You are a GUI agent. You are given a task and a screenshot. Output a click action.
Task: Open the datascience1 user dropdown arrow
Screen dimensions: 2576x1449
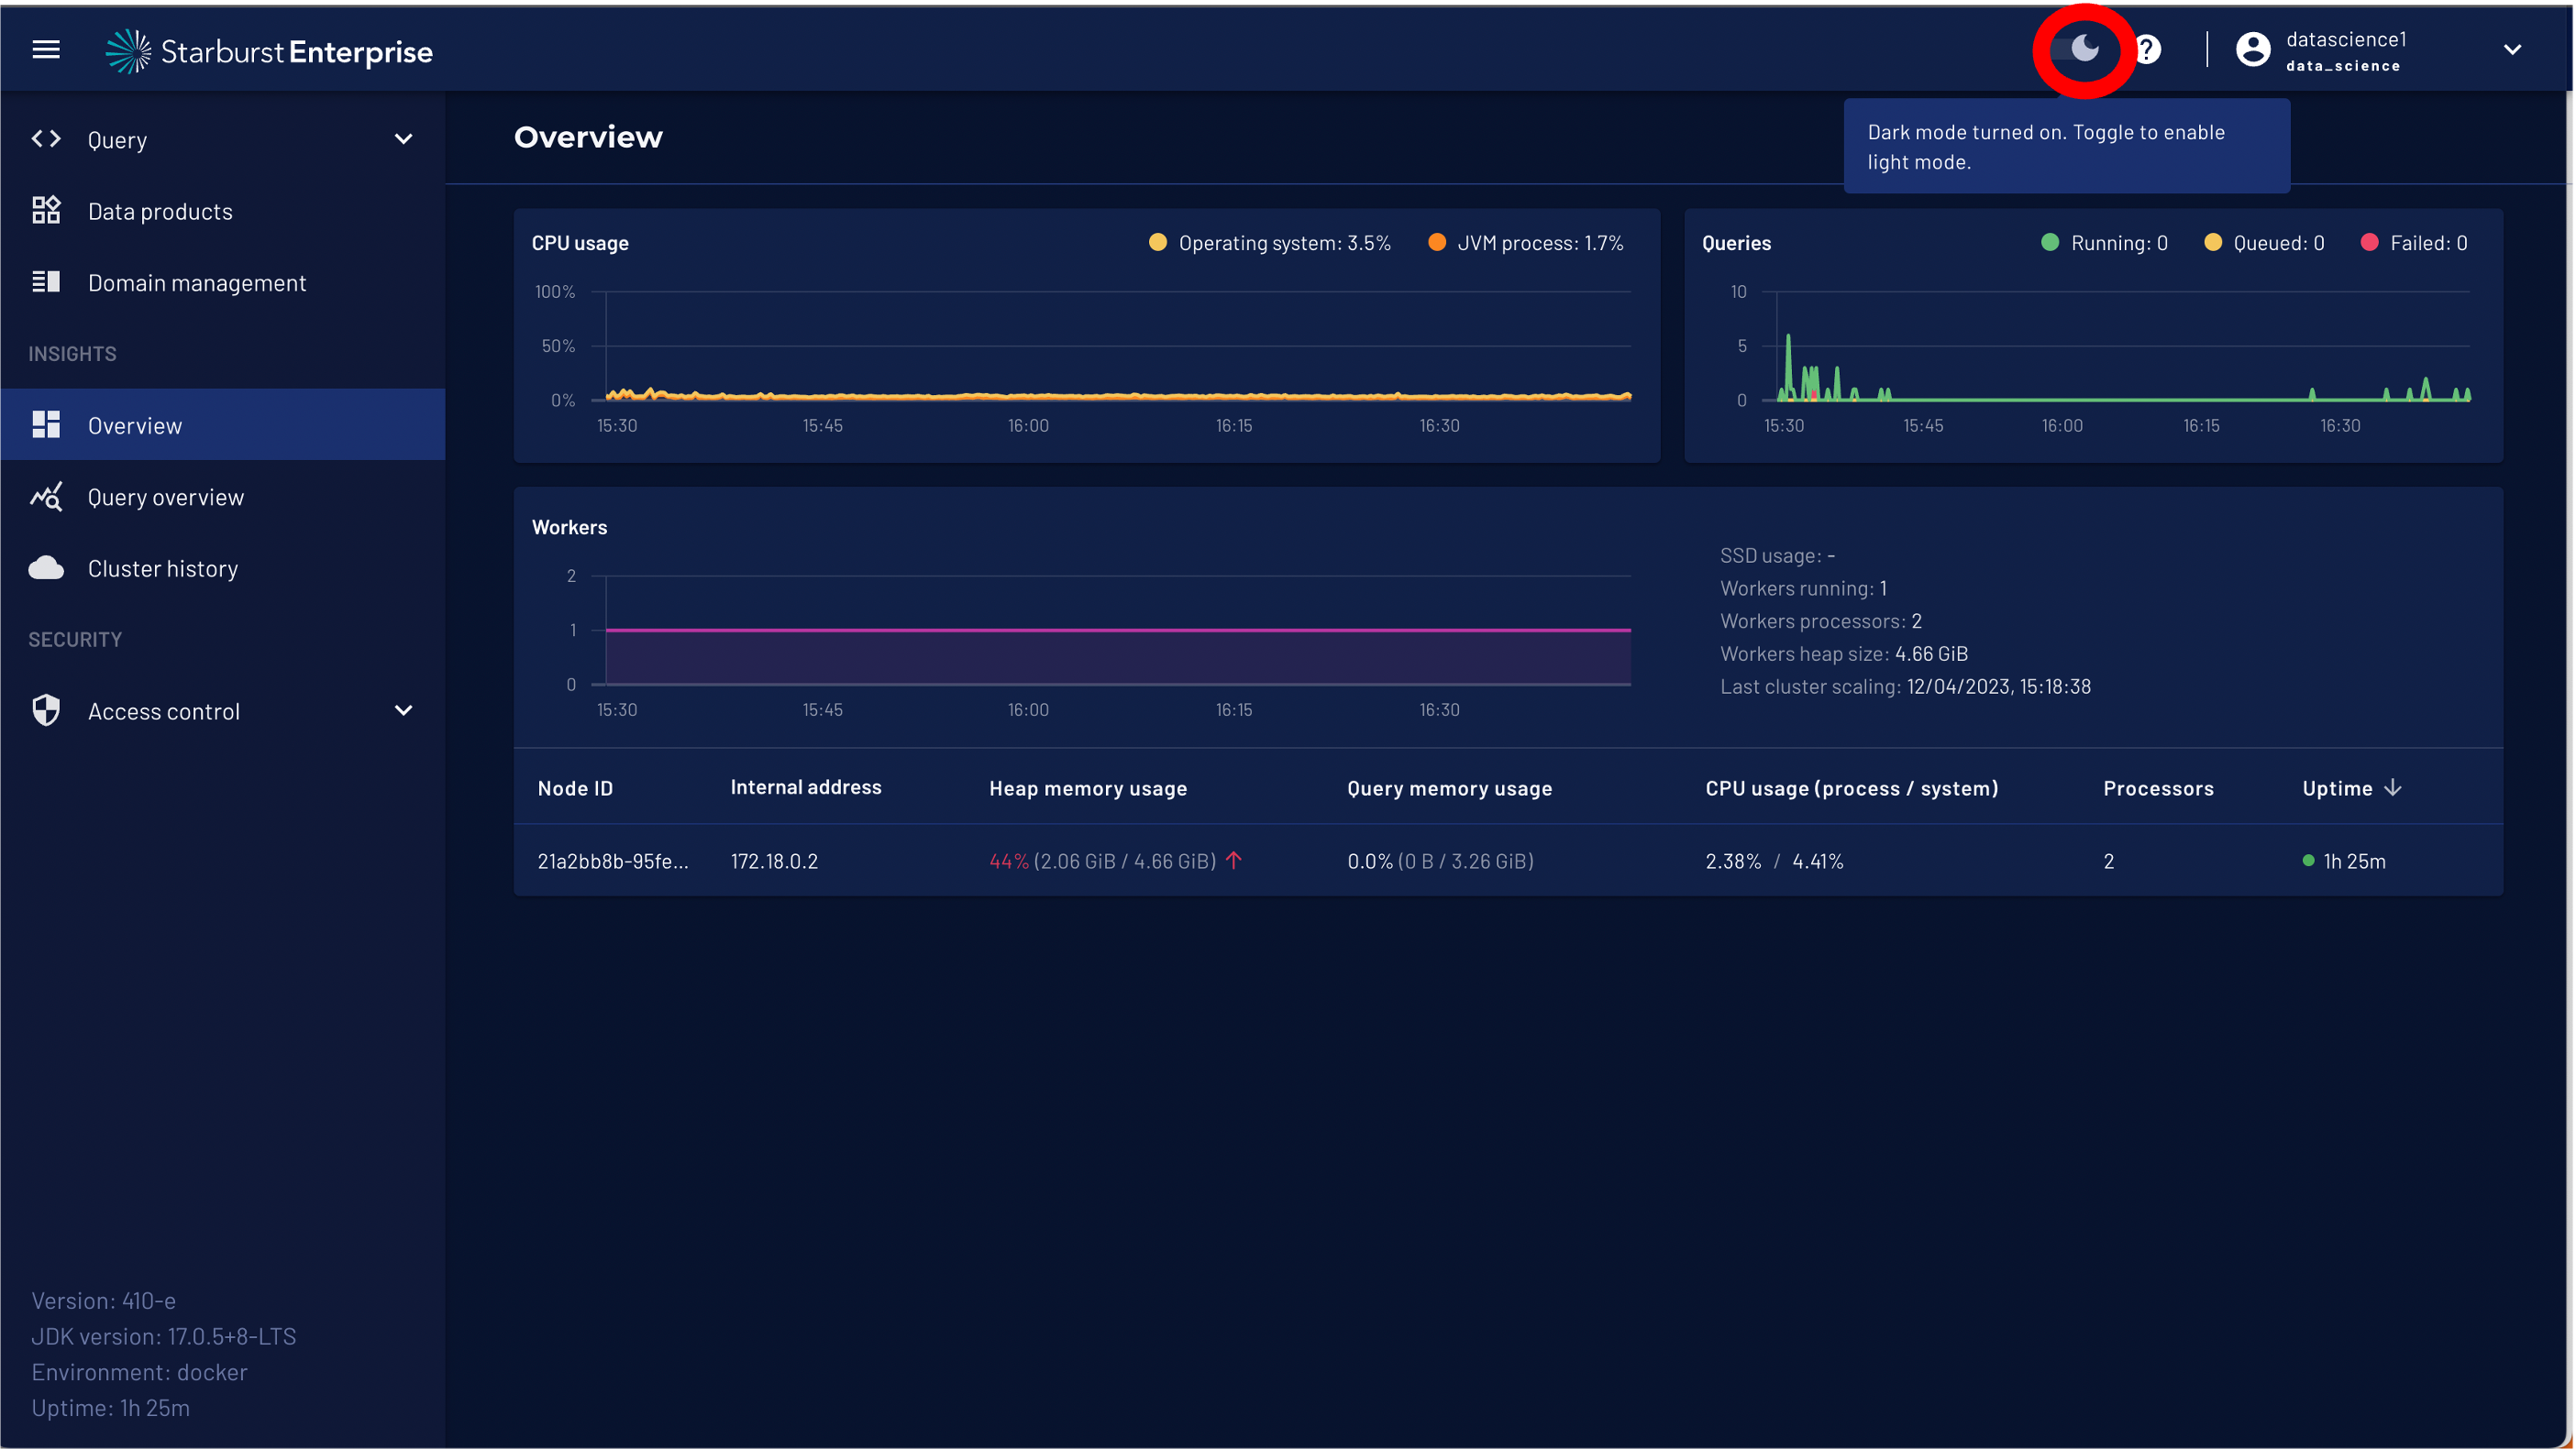[2511, 49]
